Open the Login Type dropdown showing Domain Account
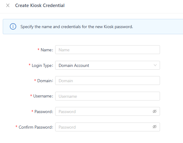Image resolution: width=183 pixels, height=143 pixels. [108, 65]
